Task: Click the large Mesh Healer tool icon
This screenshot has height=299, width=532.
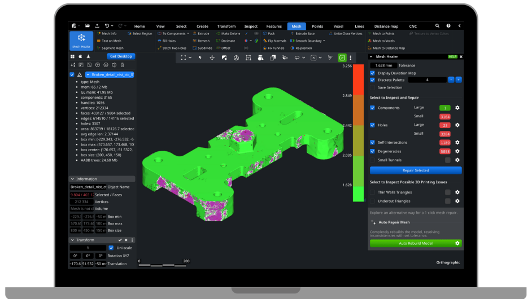Action: pos(81,41)
